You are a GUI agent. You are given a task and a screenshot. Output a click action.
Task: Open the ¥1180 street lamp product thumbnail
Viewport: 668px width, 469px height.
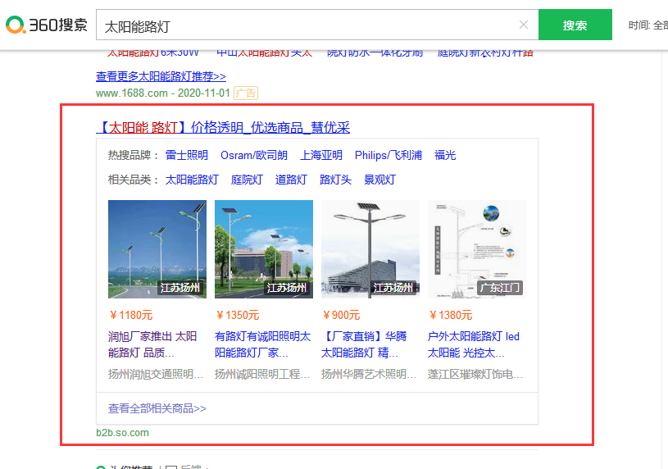tap(157, 249)
